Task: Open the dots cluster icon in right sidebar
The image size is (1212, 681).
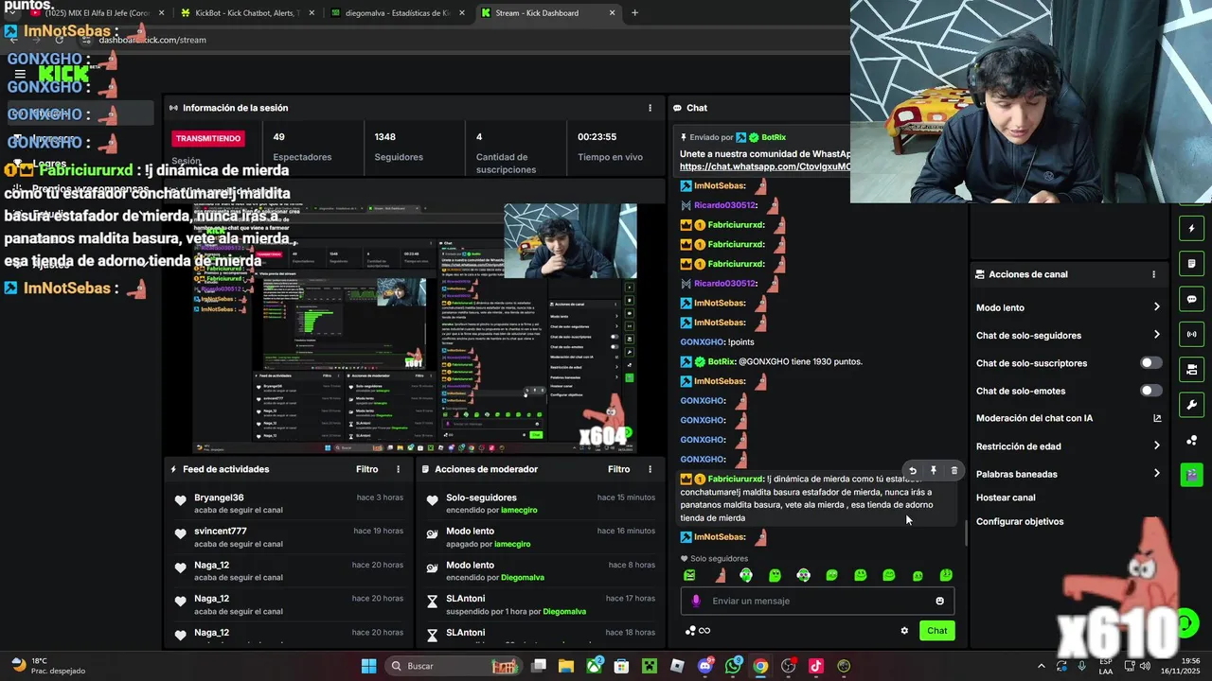Action: coord(1191,440)
